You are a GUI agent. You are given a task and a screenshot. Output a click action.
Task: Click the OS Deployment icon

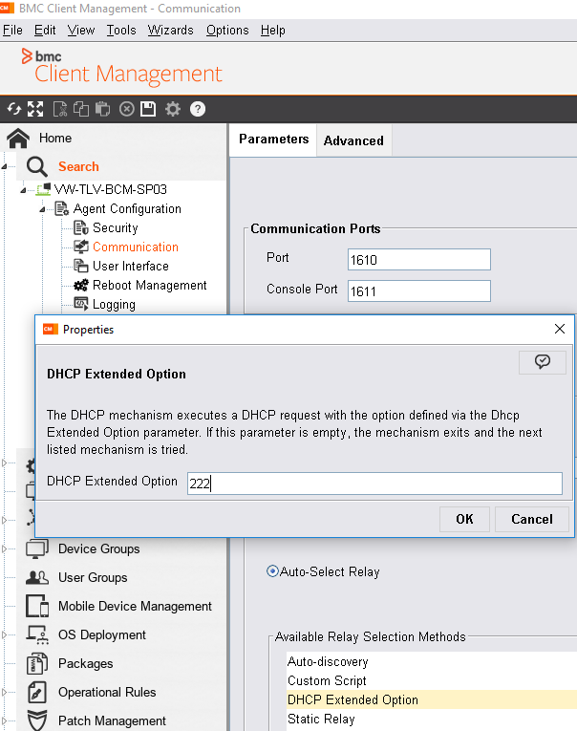37,634
